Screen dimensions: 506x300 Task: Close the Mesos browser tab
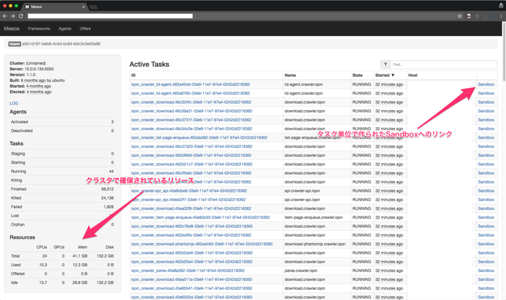(x=84, y=7)
